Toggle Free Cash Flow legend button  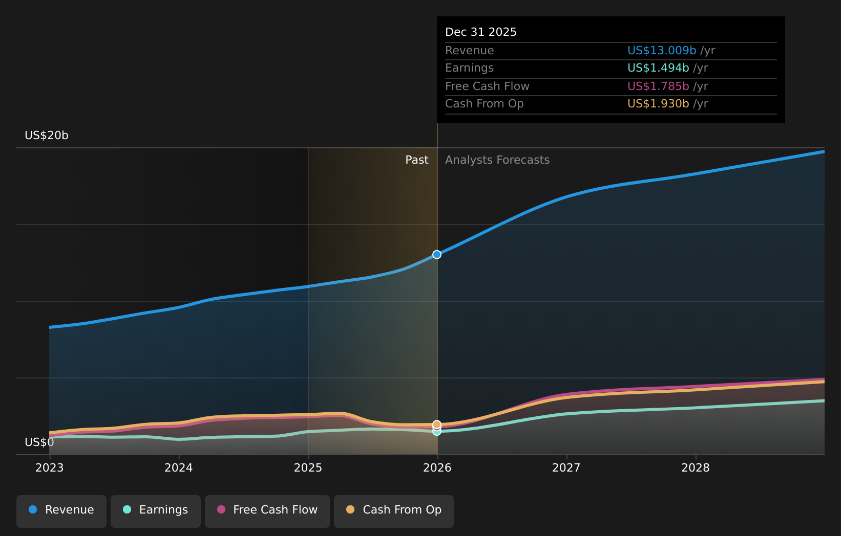[x=267, y=510]
